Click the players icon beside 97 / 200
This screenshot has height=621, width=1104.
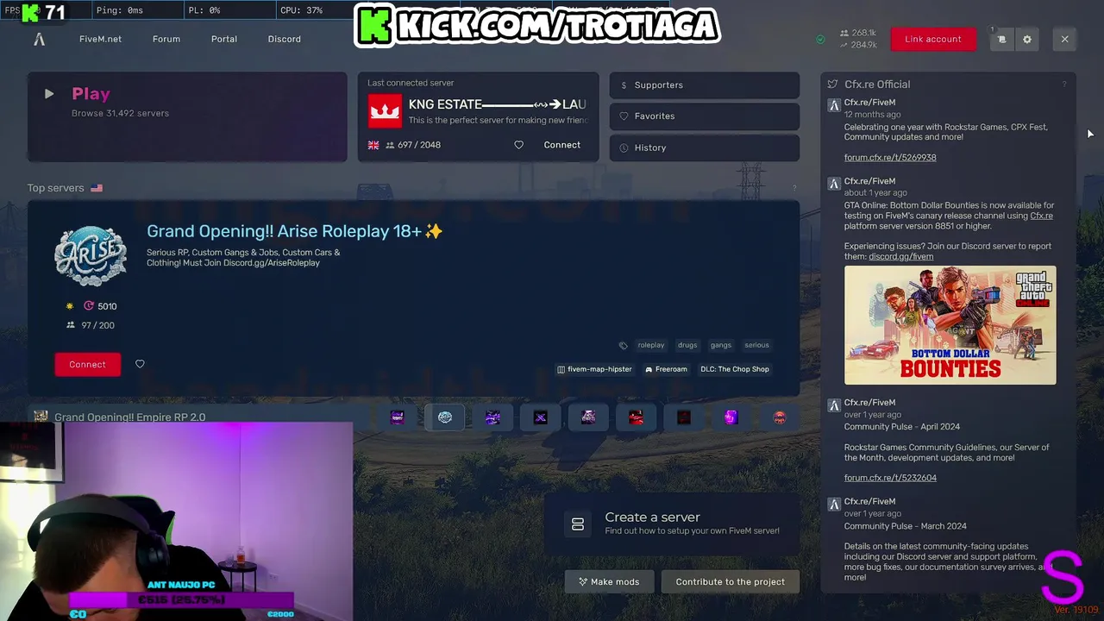point(71,325)
